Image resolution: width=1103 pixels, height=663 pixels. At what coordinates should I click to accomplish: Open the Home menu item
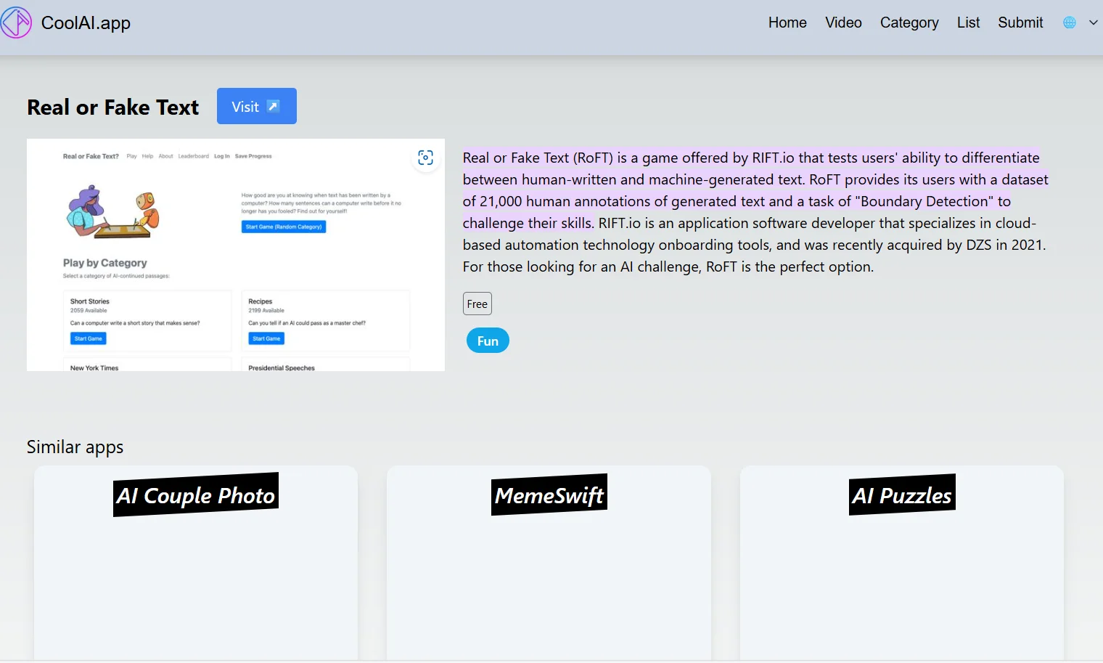pos(787,23)
